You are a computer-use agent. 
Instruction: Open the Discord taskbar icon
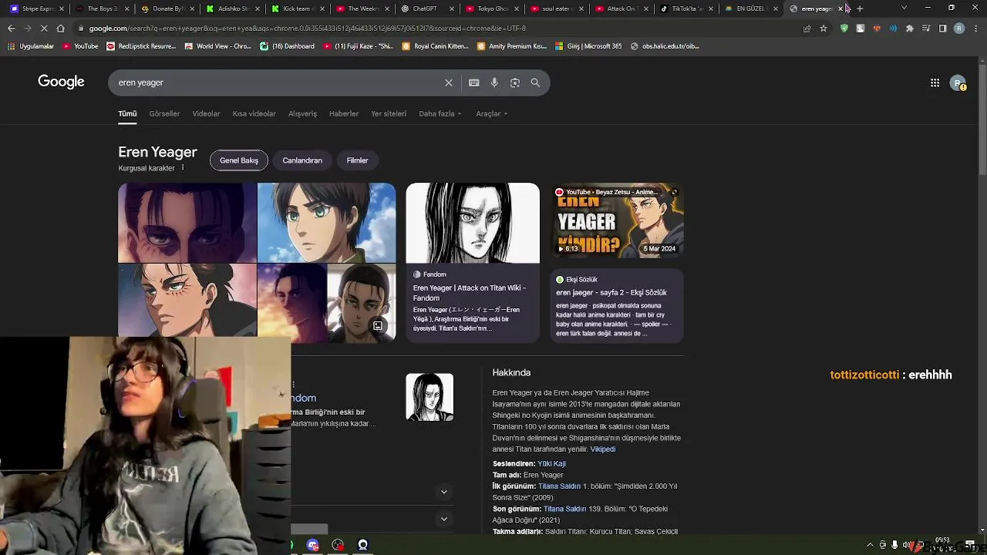(313, 545)
